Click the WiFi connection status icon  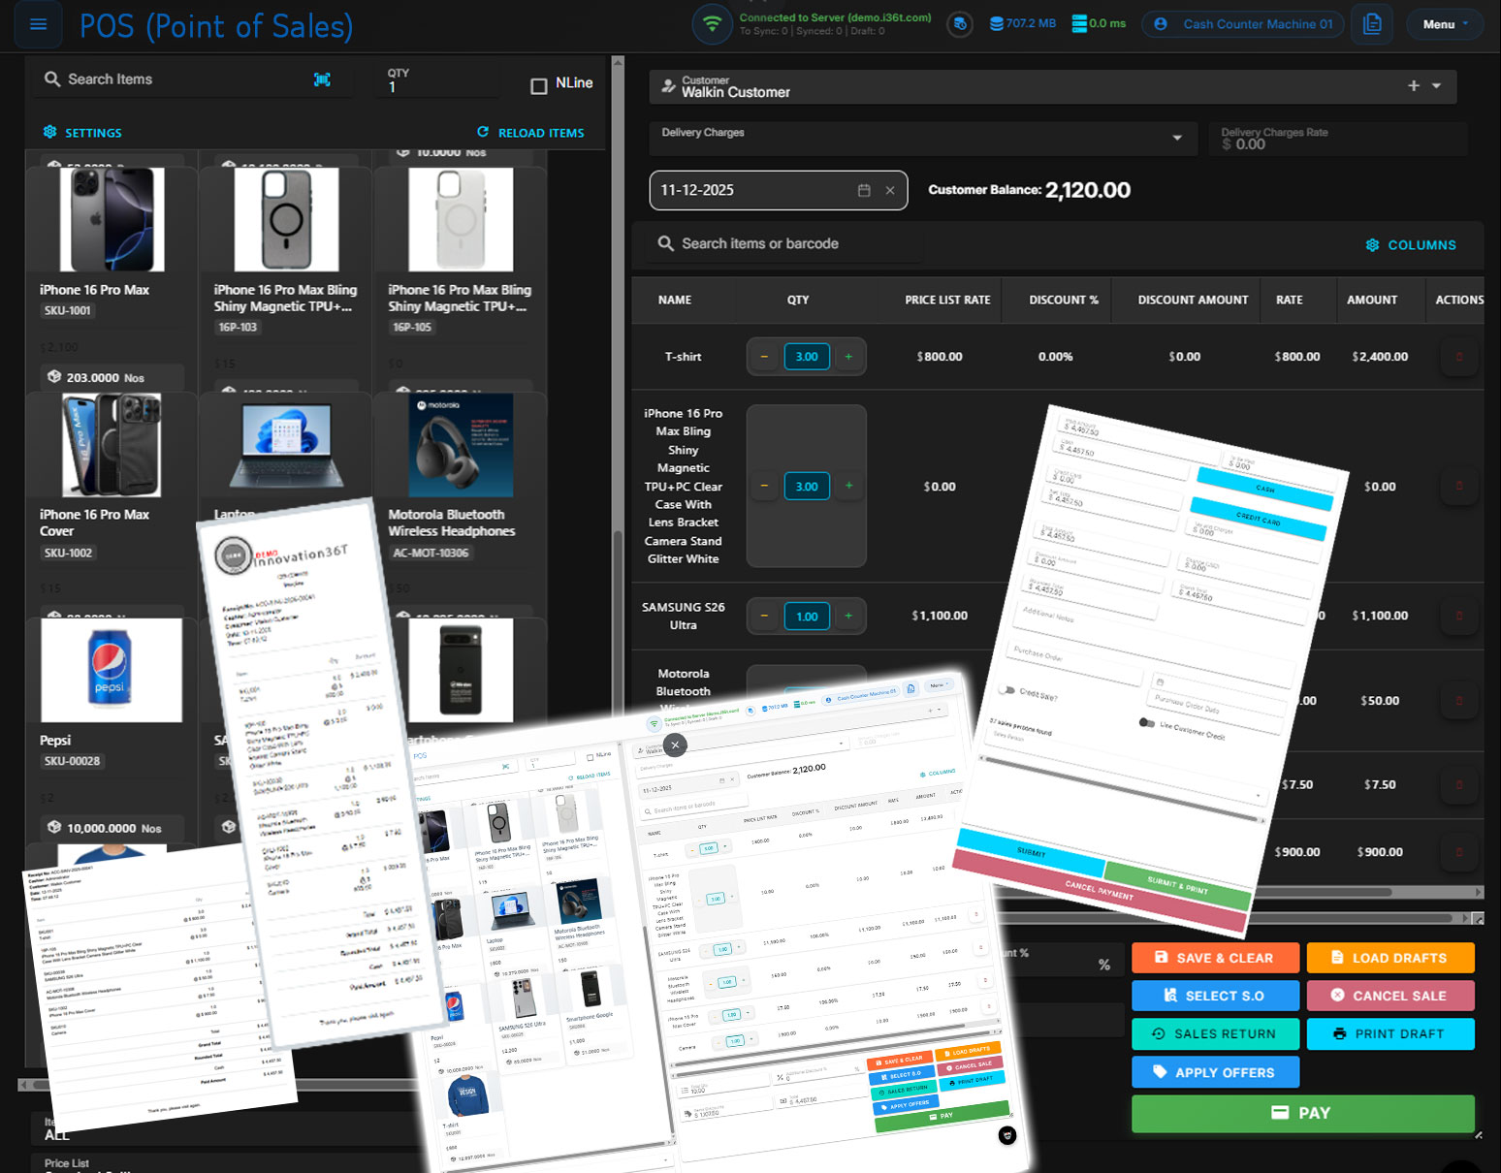(712, 24)
